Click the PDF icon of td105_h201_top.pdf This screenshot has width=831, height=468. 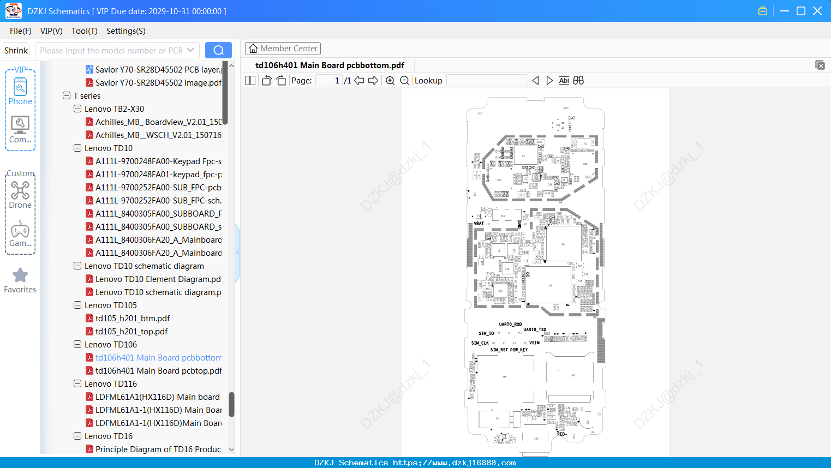[89, 331]
